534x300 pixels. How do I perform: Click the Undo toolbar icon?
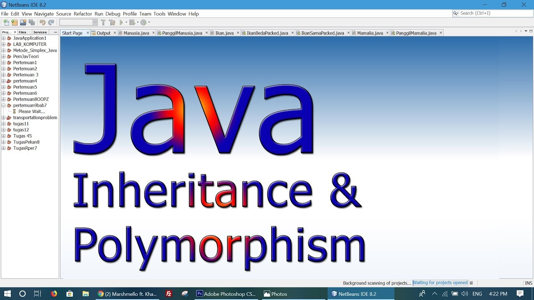pos(43,22)
